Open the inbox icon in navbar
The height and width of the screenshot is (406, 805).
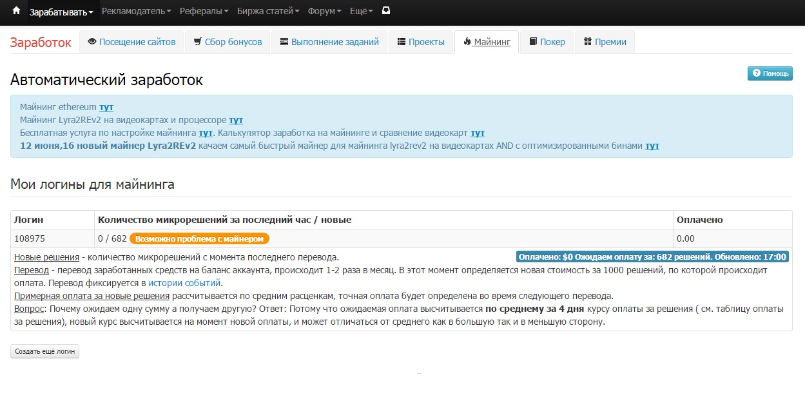tap(385, 11)
